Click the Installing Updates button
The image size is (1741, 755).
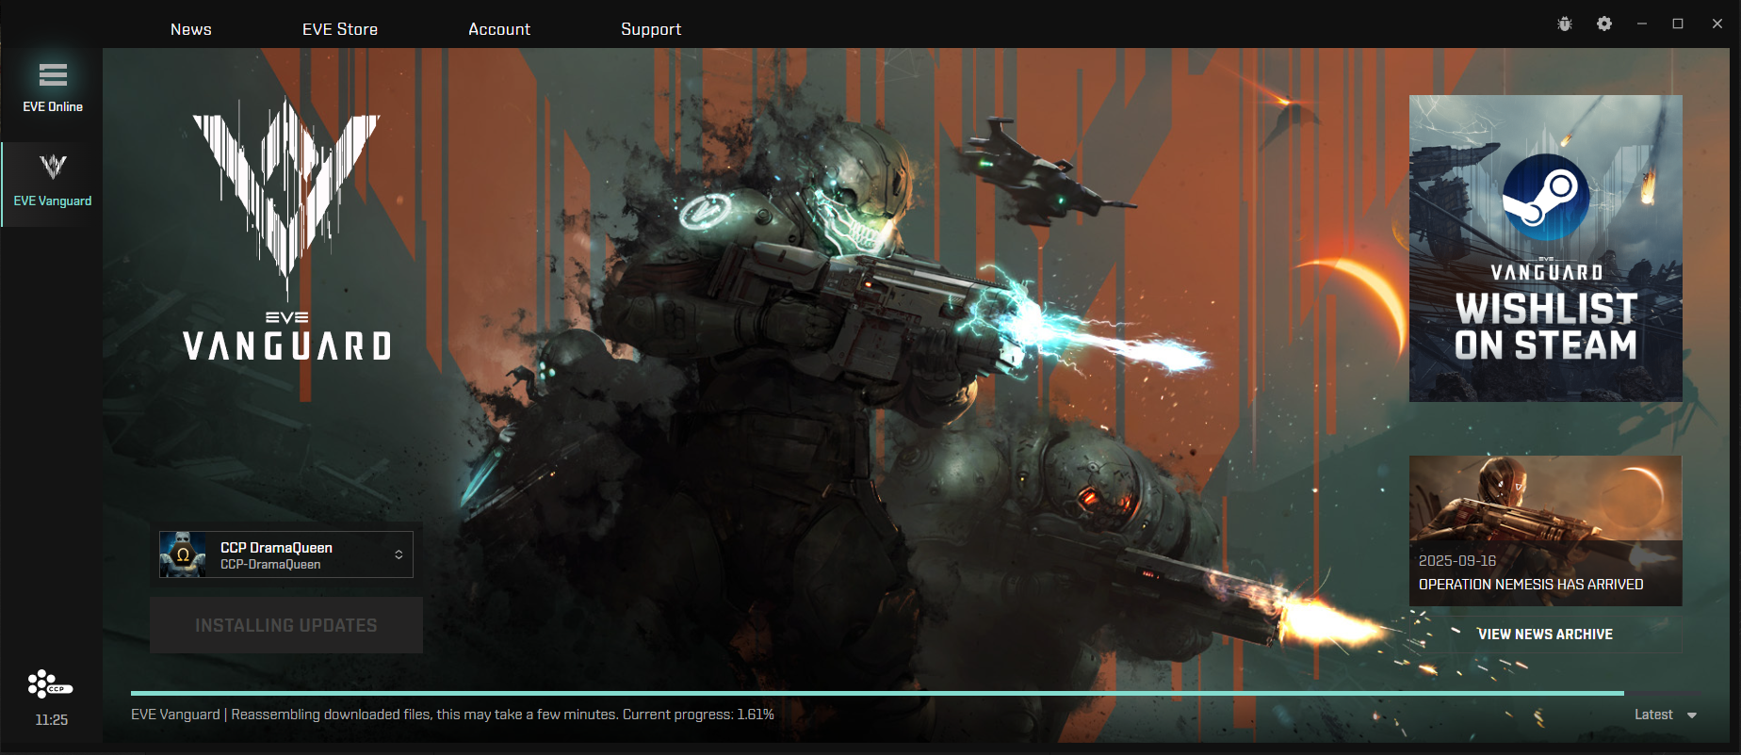coord(286,625)
